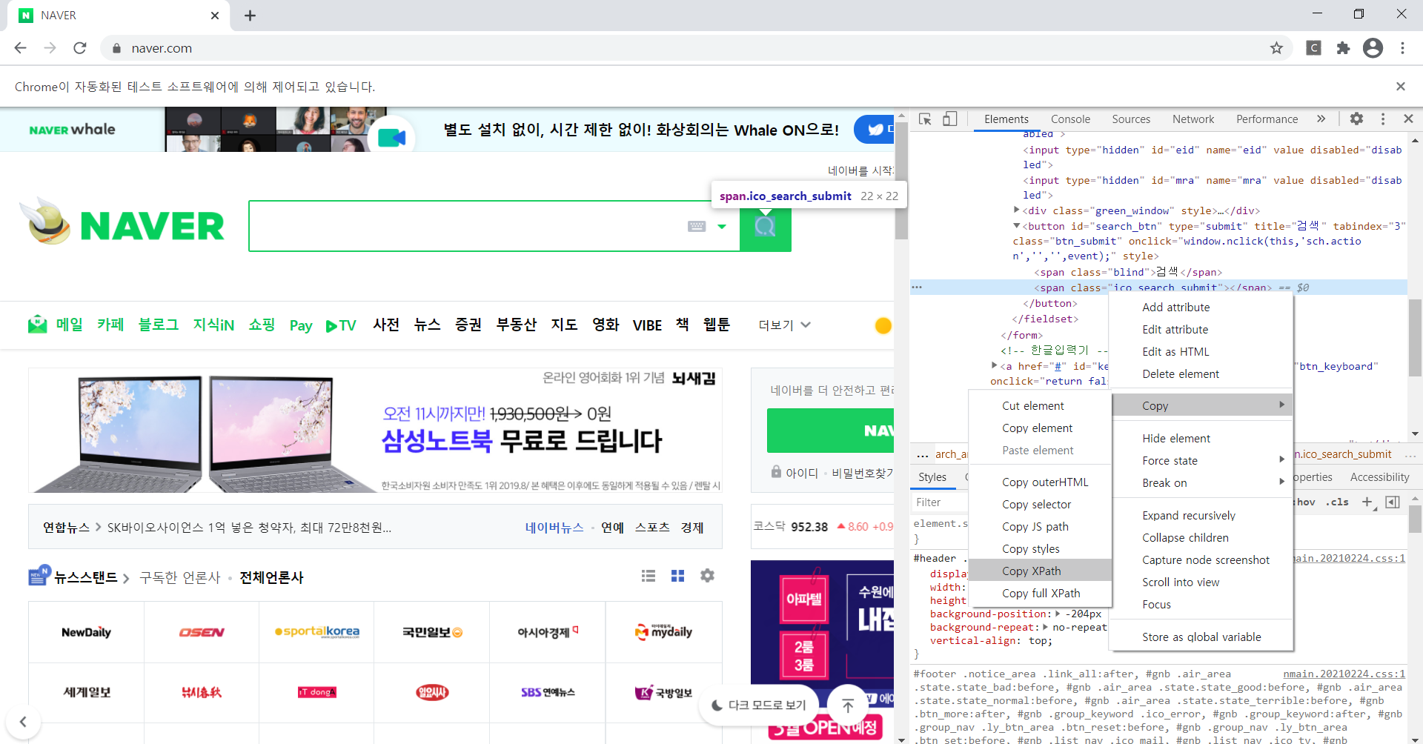Go to 지식iN
The image size is (1423, 744).
click(x=213, y=325)
